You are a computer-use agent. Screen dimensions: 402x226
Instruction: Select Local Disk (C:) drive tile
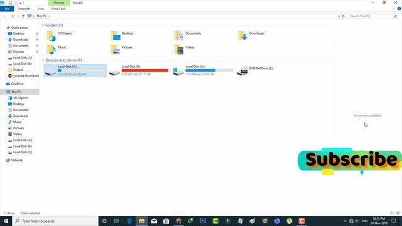pyautogui.click(x=202, y=70)
